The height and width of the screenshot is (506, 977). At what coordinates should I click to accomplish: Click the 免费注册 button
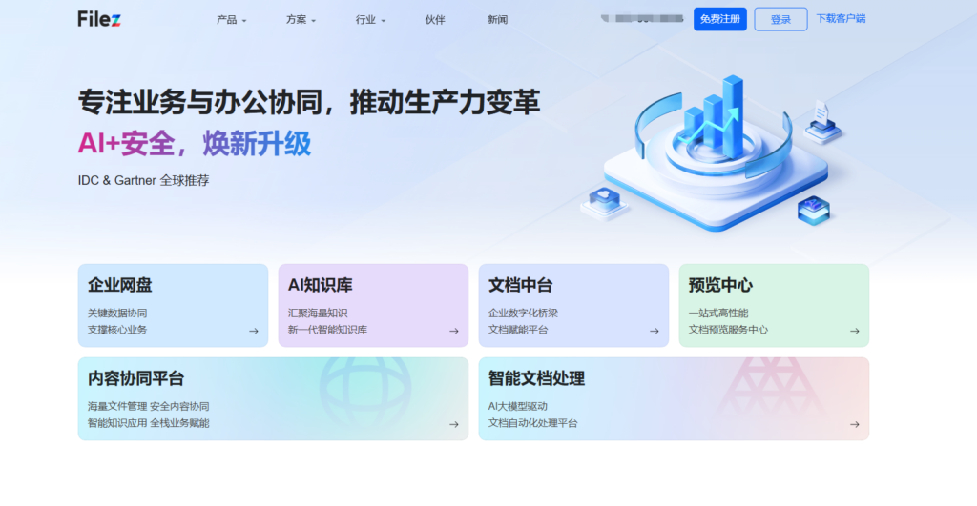pyautogui.click(x=720, y=19)
